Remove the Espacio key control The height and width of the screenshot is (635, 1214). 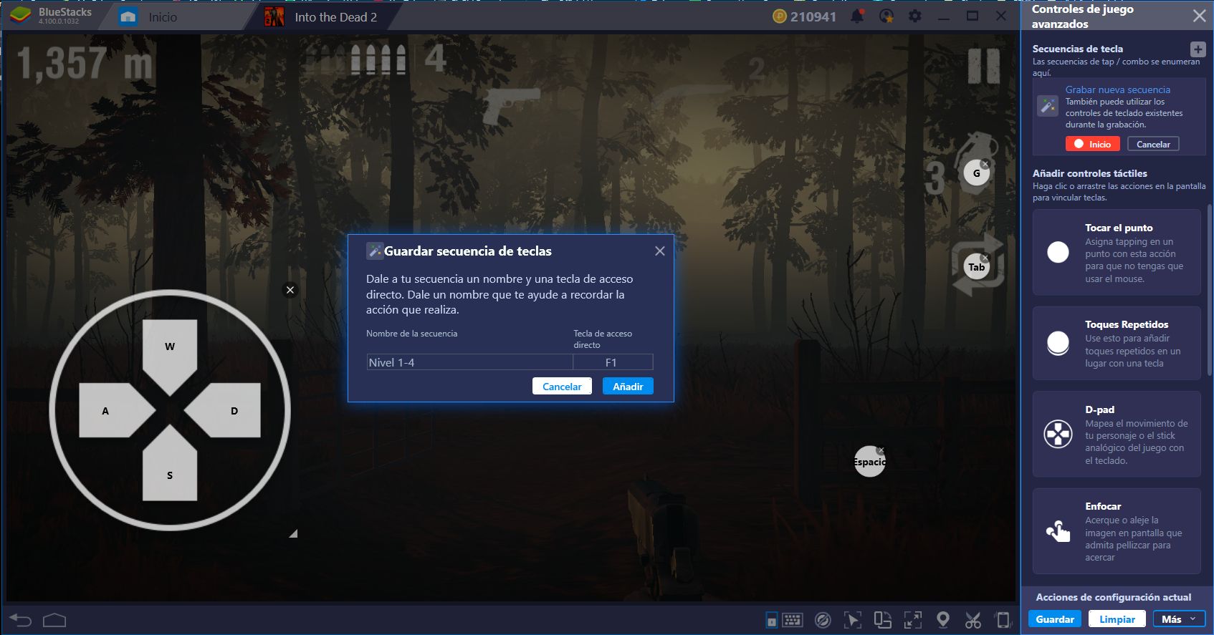pyautogui.click(x=881, y=450)
